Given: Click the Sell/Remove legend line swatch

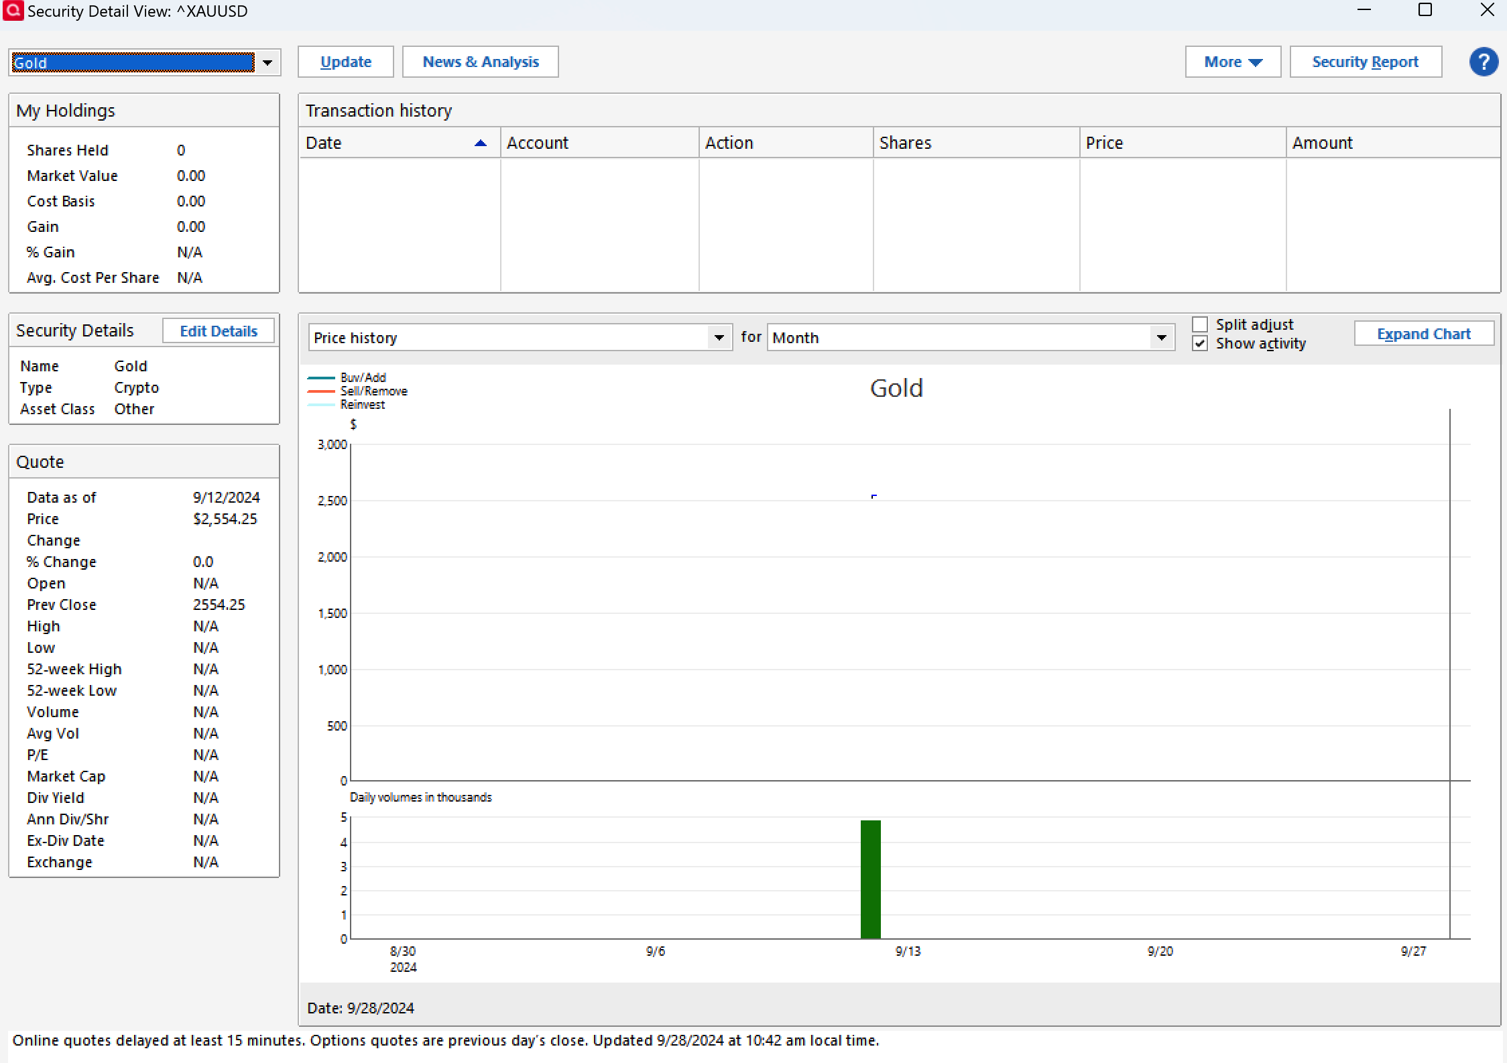Looking at the screenshot, I should pos(321,391).
